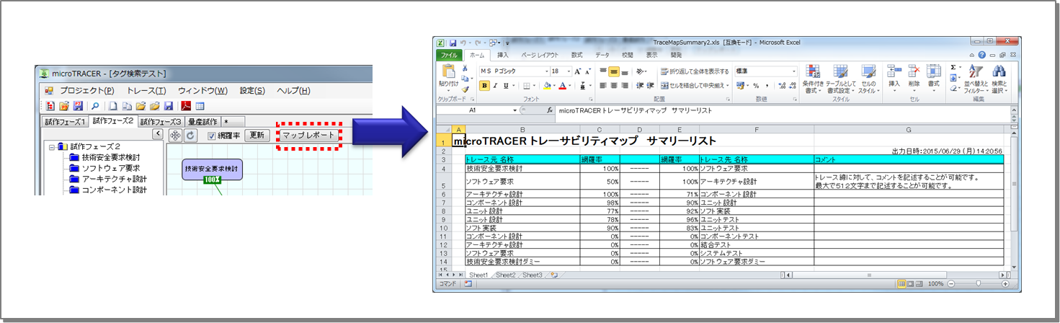Click the Align Left icon in Excel ribbon
Screen dimensions: 1060x323
[603, 86]
